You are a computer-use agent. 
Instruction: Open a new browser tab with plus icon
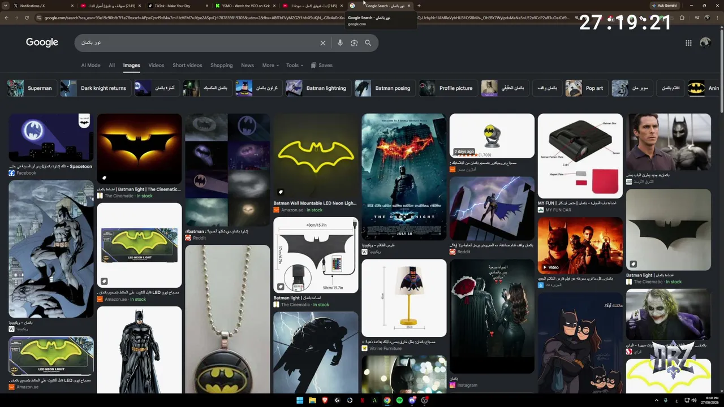[x=419, y=6]
